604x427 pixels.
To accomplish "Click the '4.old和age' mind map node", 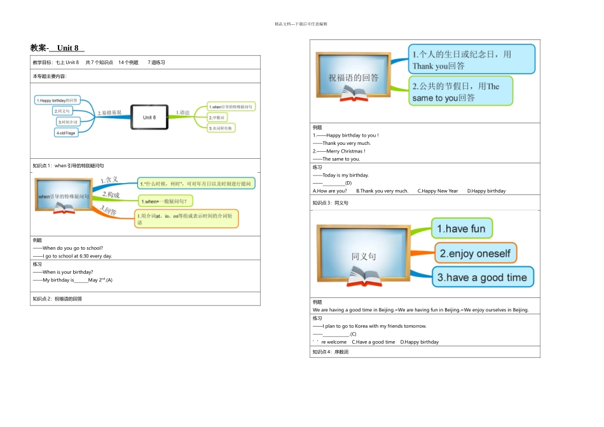I will (x=66, y=133).
